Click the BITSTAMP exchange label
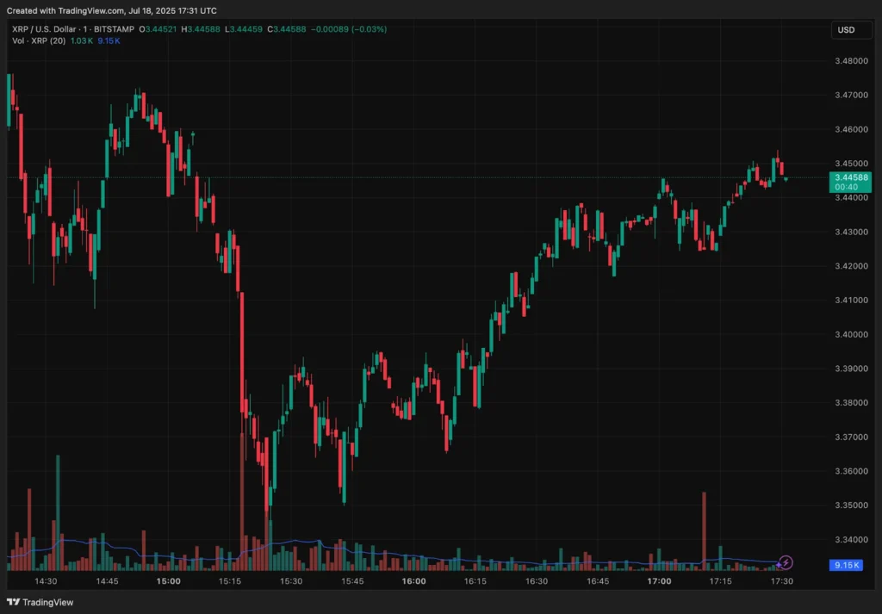 [x=115, y=29]
